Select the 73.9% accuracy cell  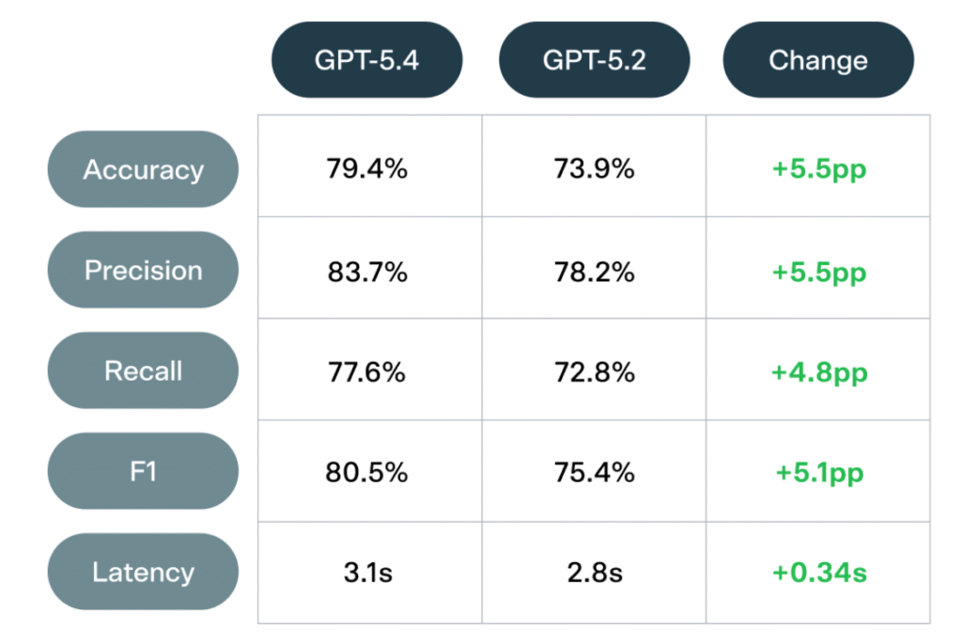click(x=594, y=170)
